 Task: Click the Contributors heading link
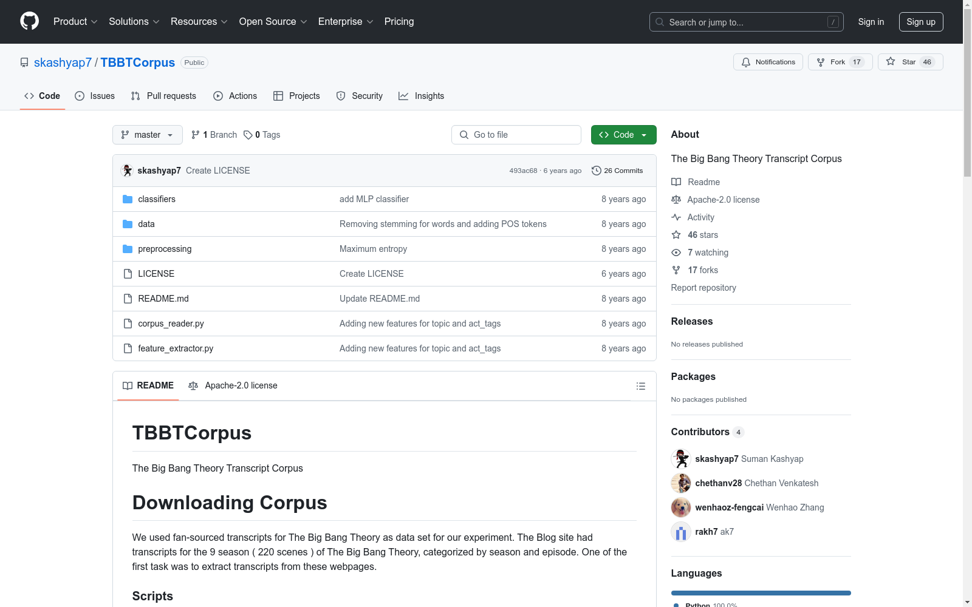[x=707, y=432]
